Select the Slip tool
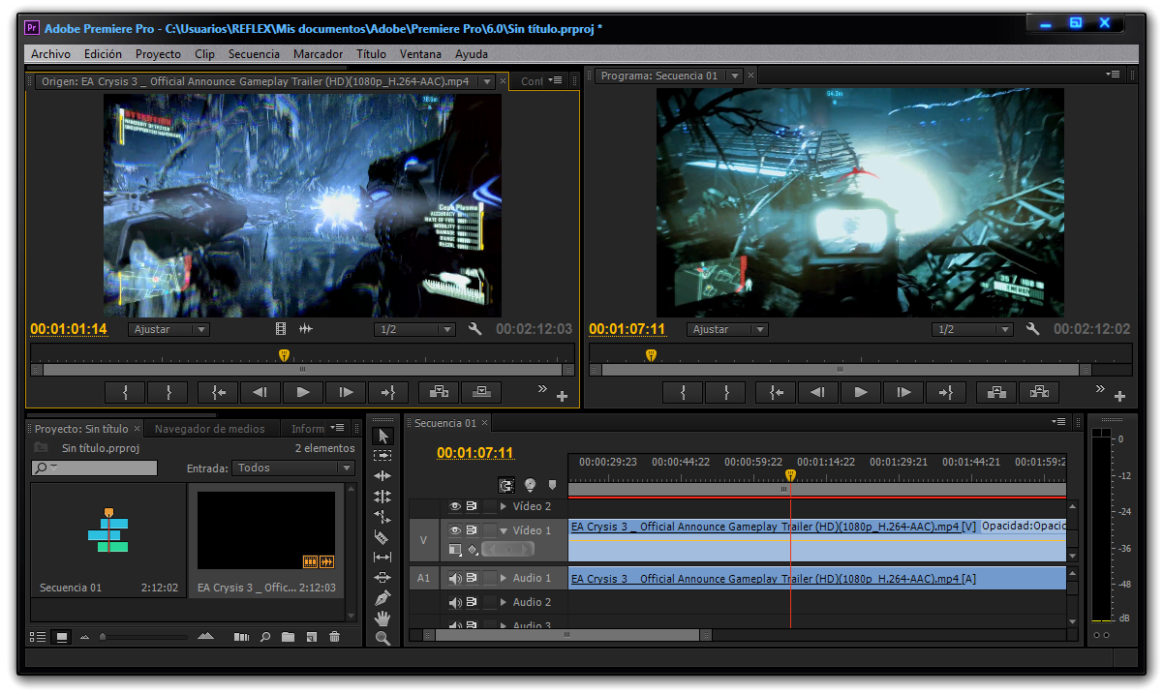 click(x=383, y=558)
